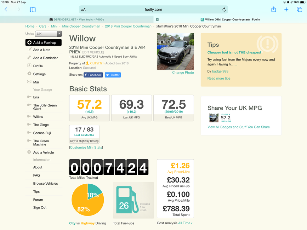Click Change Photo link

tap(183, 73)
